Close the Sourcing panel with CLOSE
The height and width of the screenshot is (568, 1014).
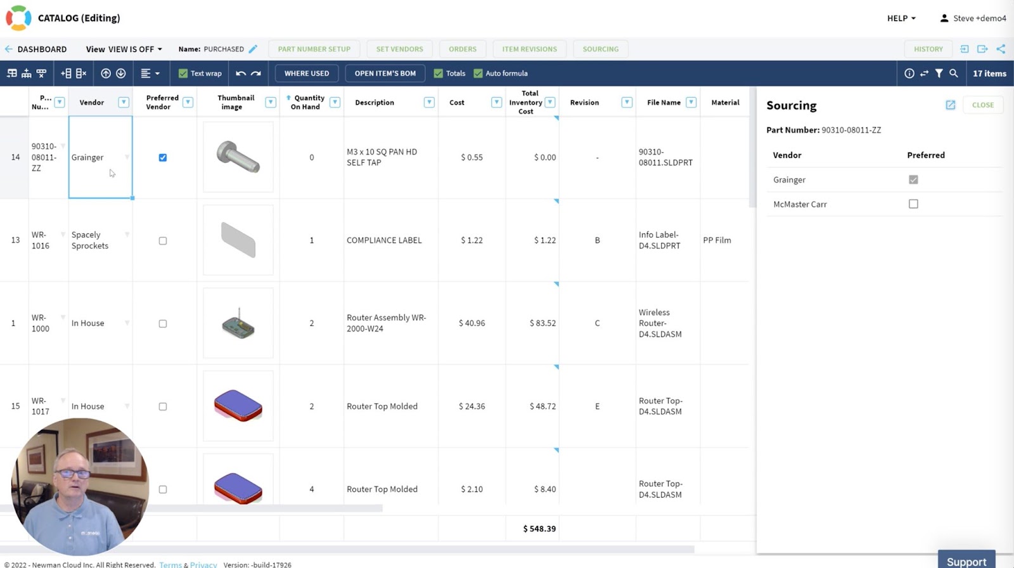click(x=983, y=105)
